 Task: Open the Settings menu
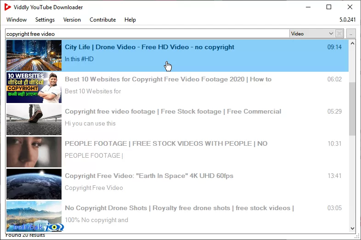[45, 20]
